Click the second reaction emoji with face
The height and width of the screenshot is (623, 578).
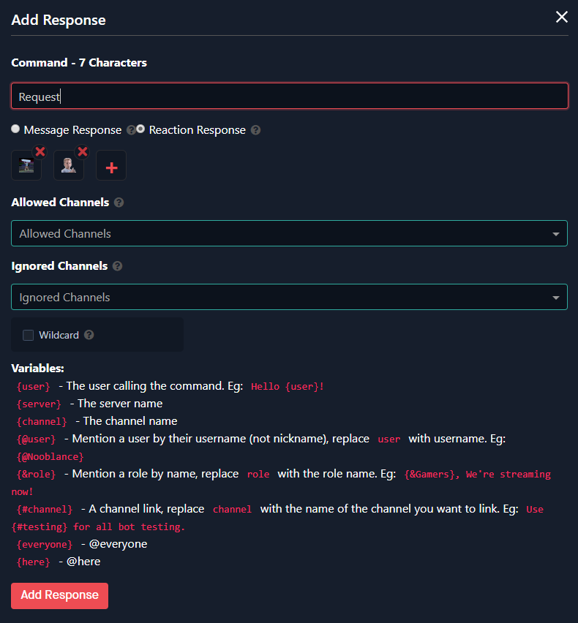68,166
